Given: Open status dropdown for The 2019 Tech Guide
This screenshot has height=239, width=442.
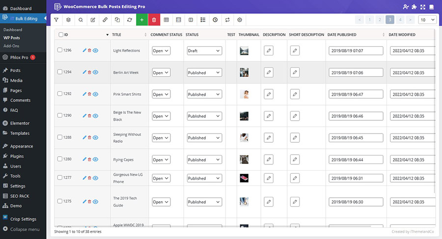Looking at the screenshot, I should click(x=204, y=202).
